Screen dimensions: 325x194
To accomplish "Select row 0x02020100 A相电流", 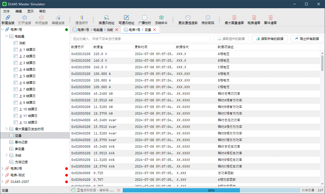I will tap(195, 74).
